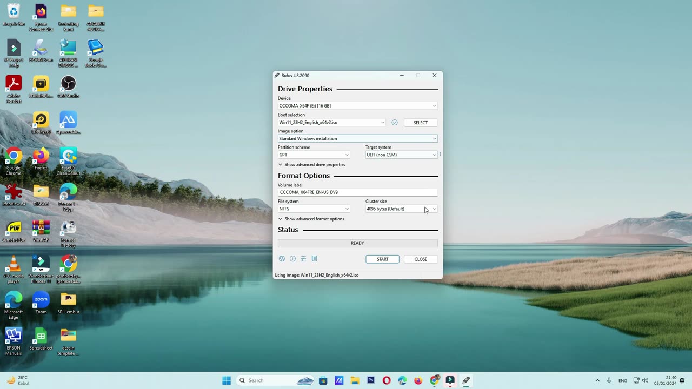
Task: Click the SELECT button
Action: [x=421, y=123]
